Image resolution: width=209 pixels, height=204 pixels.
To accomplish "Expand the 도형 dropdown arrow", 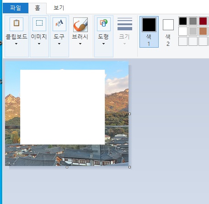I will click(x=103, y=44).
